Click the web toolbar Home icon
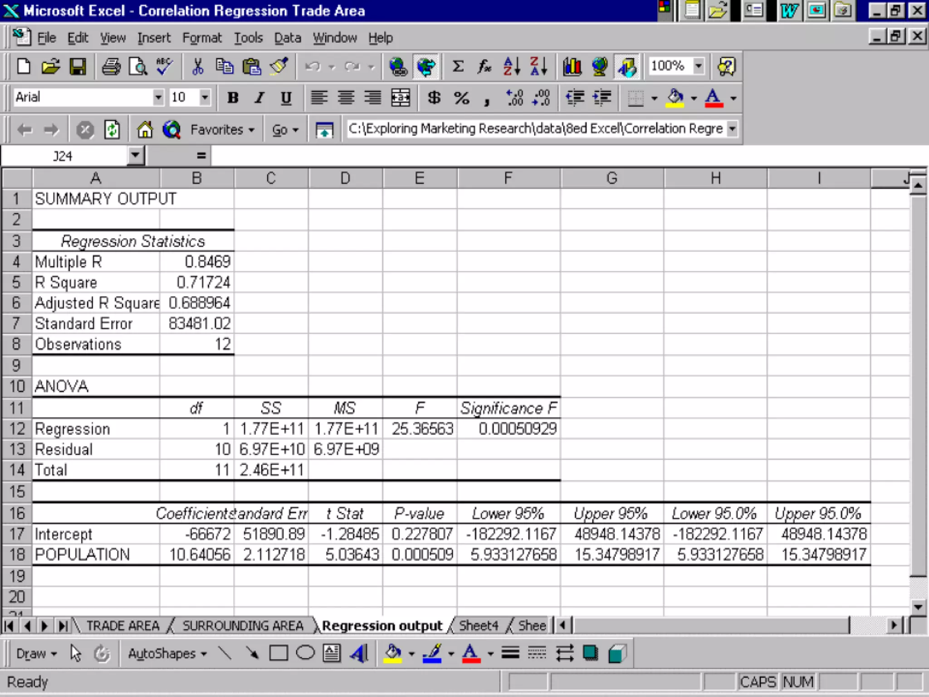The width and height of the screenshot is (929, 697). (x=145, y=130)
